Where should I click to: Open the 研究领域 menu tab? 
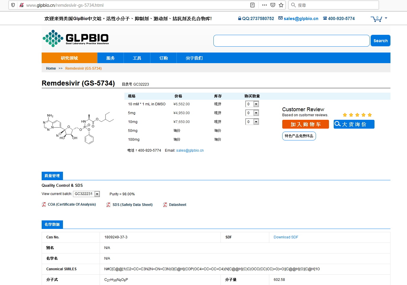69,58
